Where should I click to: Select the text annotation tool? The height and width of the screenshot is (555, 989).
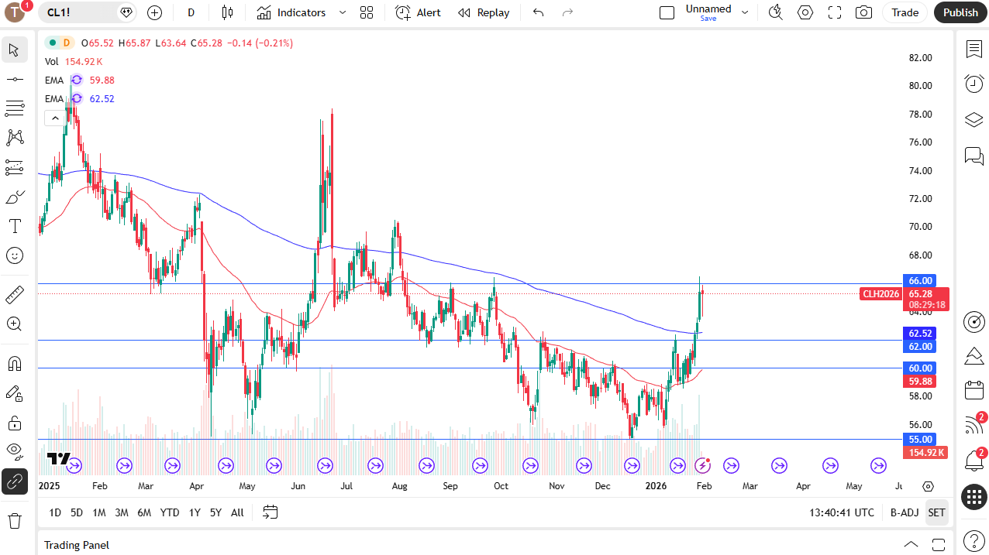14,226
